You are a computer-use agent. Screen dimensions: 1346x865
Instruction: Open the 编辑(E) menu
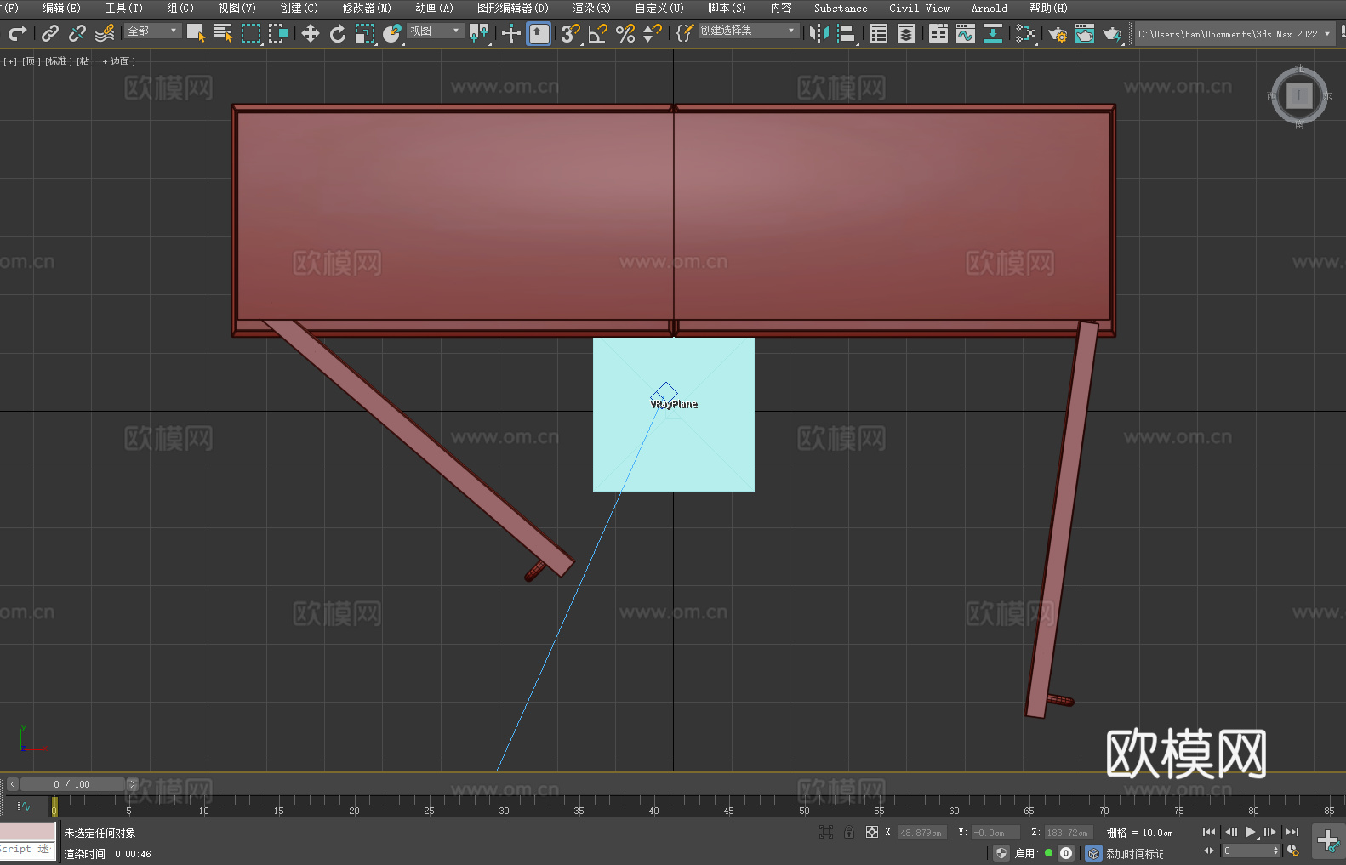pos(62,8)
